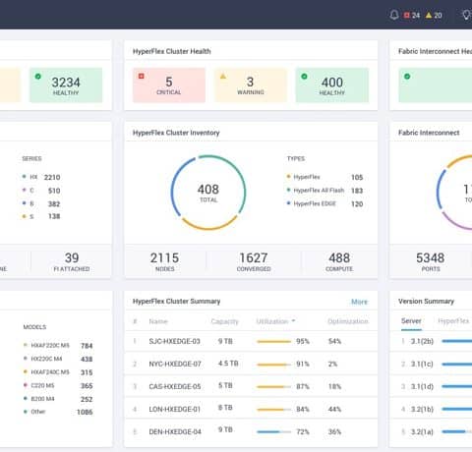This screenshot has width=472, height=452.
Task: Select the HX220C M4 model entry
Action: tap(58, 359)
